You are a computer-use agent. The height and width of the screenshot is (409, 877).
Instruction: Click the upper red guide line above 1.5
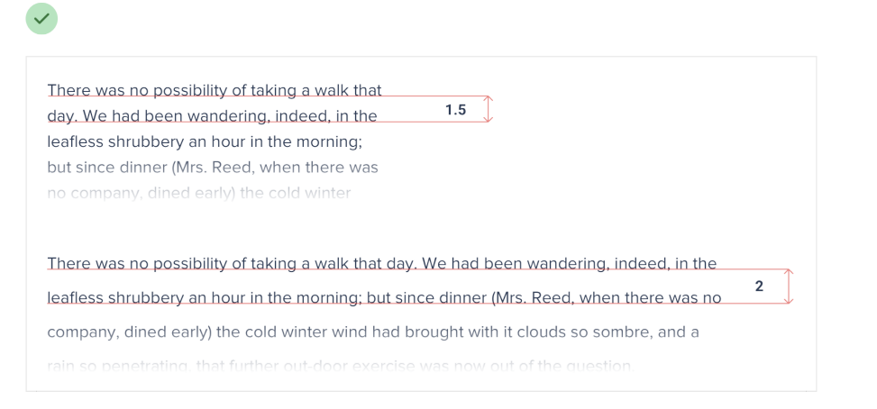(x=268, y=96)
